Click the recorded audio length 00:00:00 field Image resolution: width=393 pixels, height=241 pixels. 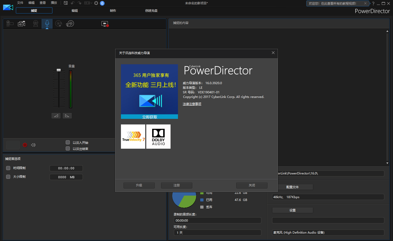tap(218, 220)
